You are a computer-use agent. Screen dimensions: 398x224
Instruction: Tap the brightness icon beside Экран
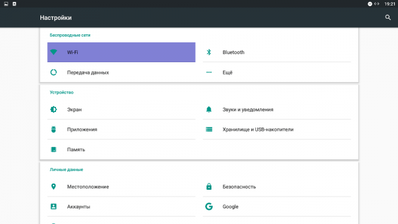click(53, 110)
